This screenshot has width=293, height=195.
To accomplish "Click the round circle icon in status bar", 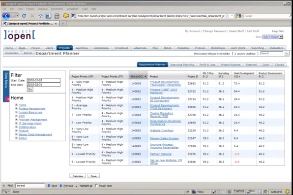I will pos(230,192).
